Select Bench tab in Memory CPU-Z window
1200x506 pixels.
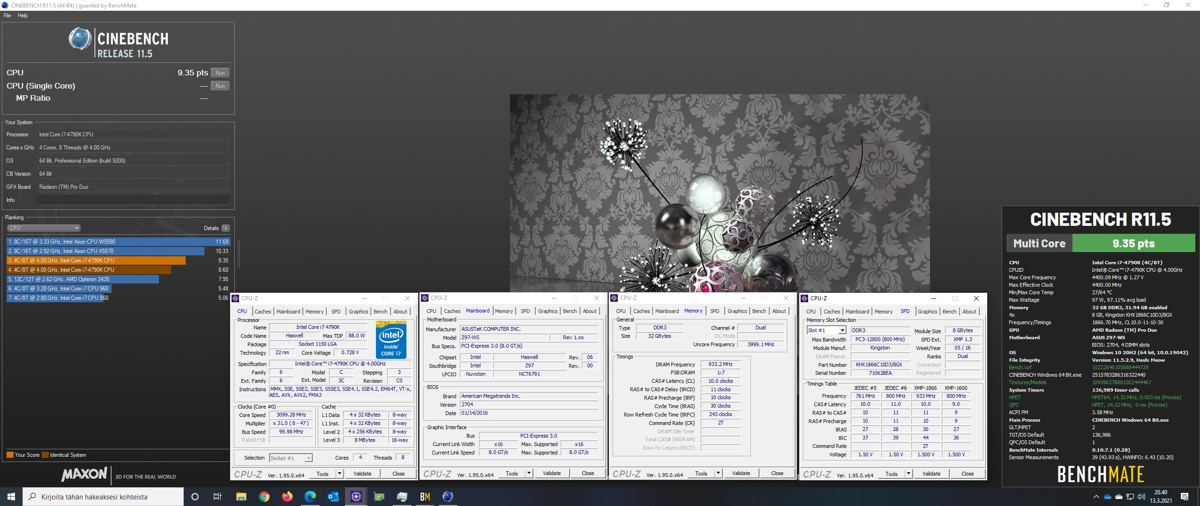click(759, 311)
